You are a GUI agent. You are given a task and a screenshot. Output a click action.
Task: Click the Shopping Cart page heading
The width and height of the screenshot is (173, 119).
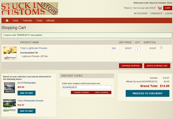tap(14, 28)
